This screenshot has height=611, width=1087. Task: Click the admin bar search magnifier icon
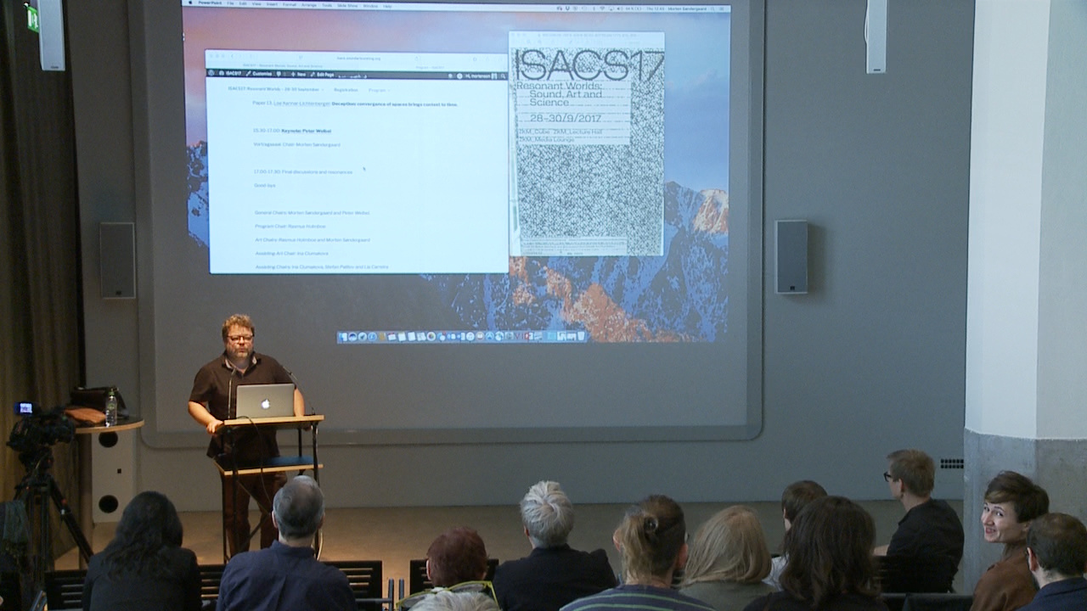tap(503, 76)
